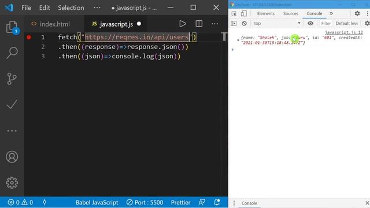Toggle breakpoint on line 1
Viewport: 370px width, 208px height.
tap(29, 37)
